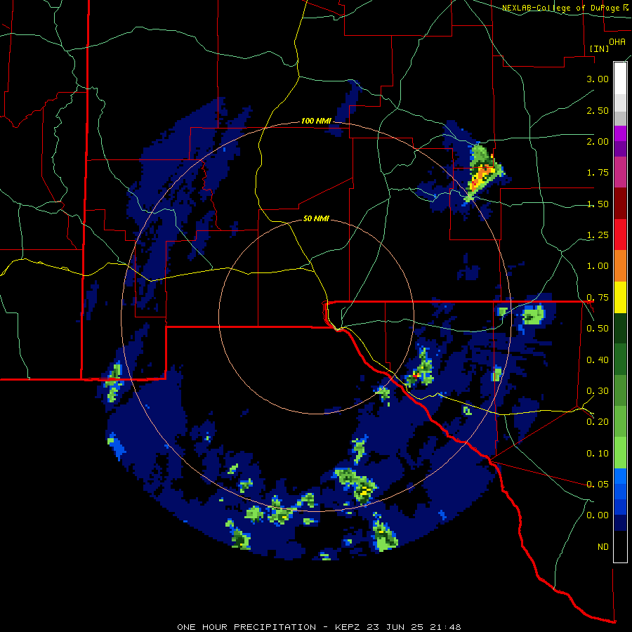Click the 1.50 legend value

coord(598,204)
